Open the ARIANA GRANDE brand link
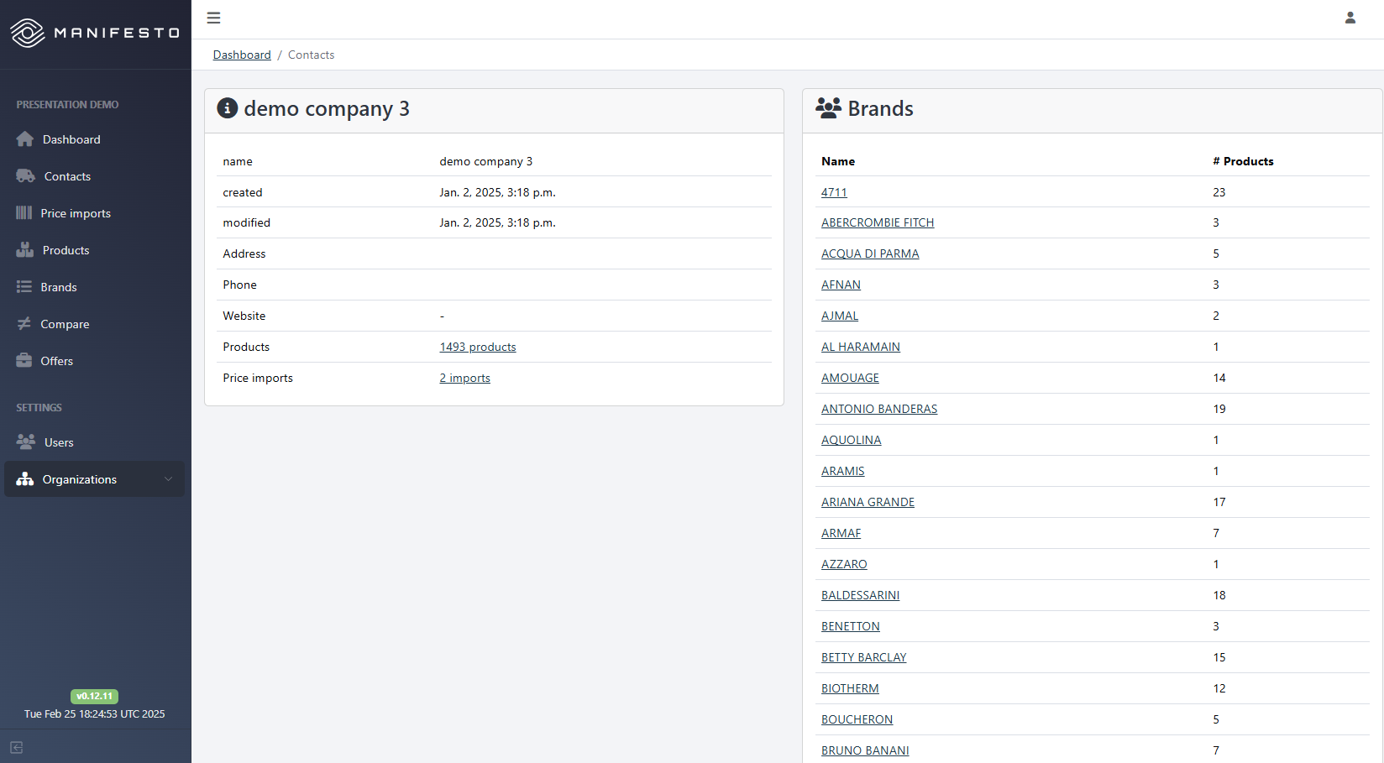 click(868, 502)
